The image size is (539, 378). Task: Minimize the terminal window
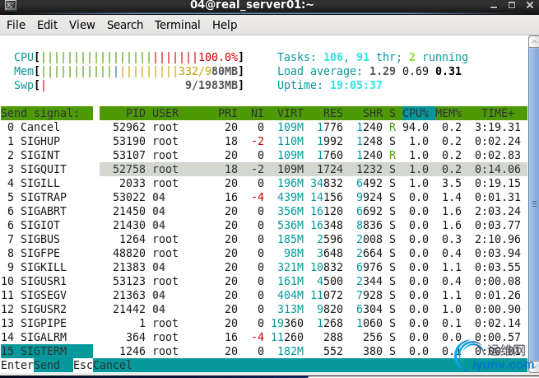494,5
